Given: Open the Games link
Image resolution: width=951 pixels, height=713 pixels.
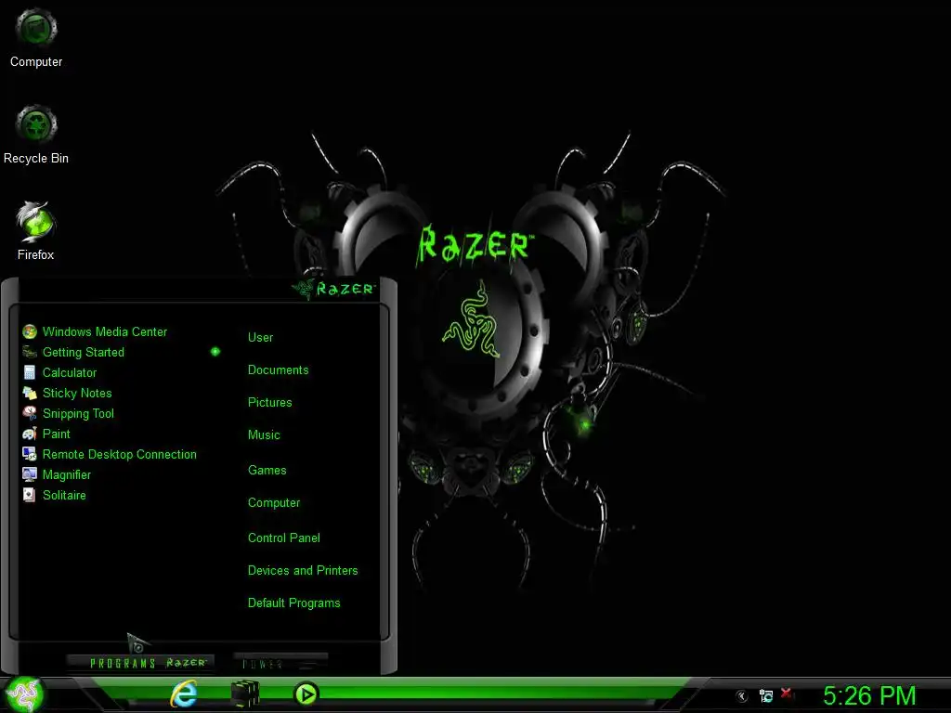Looking at the screenshot, I should point(267,470).
